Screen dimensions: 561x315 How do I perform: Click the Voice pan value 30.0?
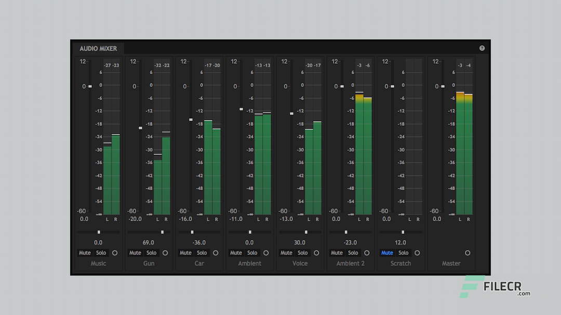[300, 242]
